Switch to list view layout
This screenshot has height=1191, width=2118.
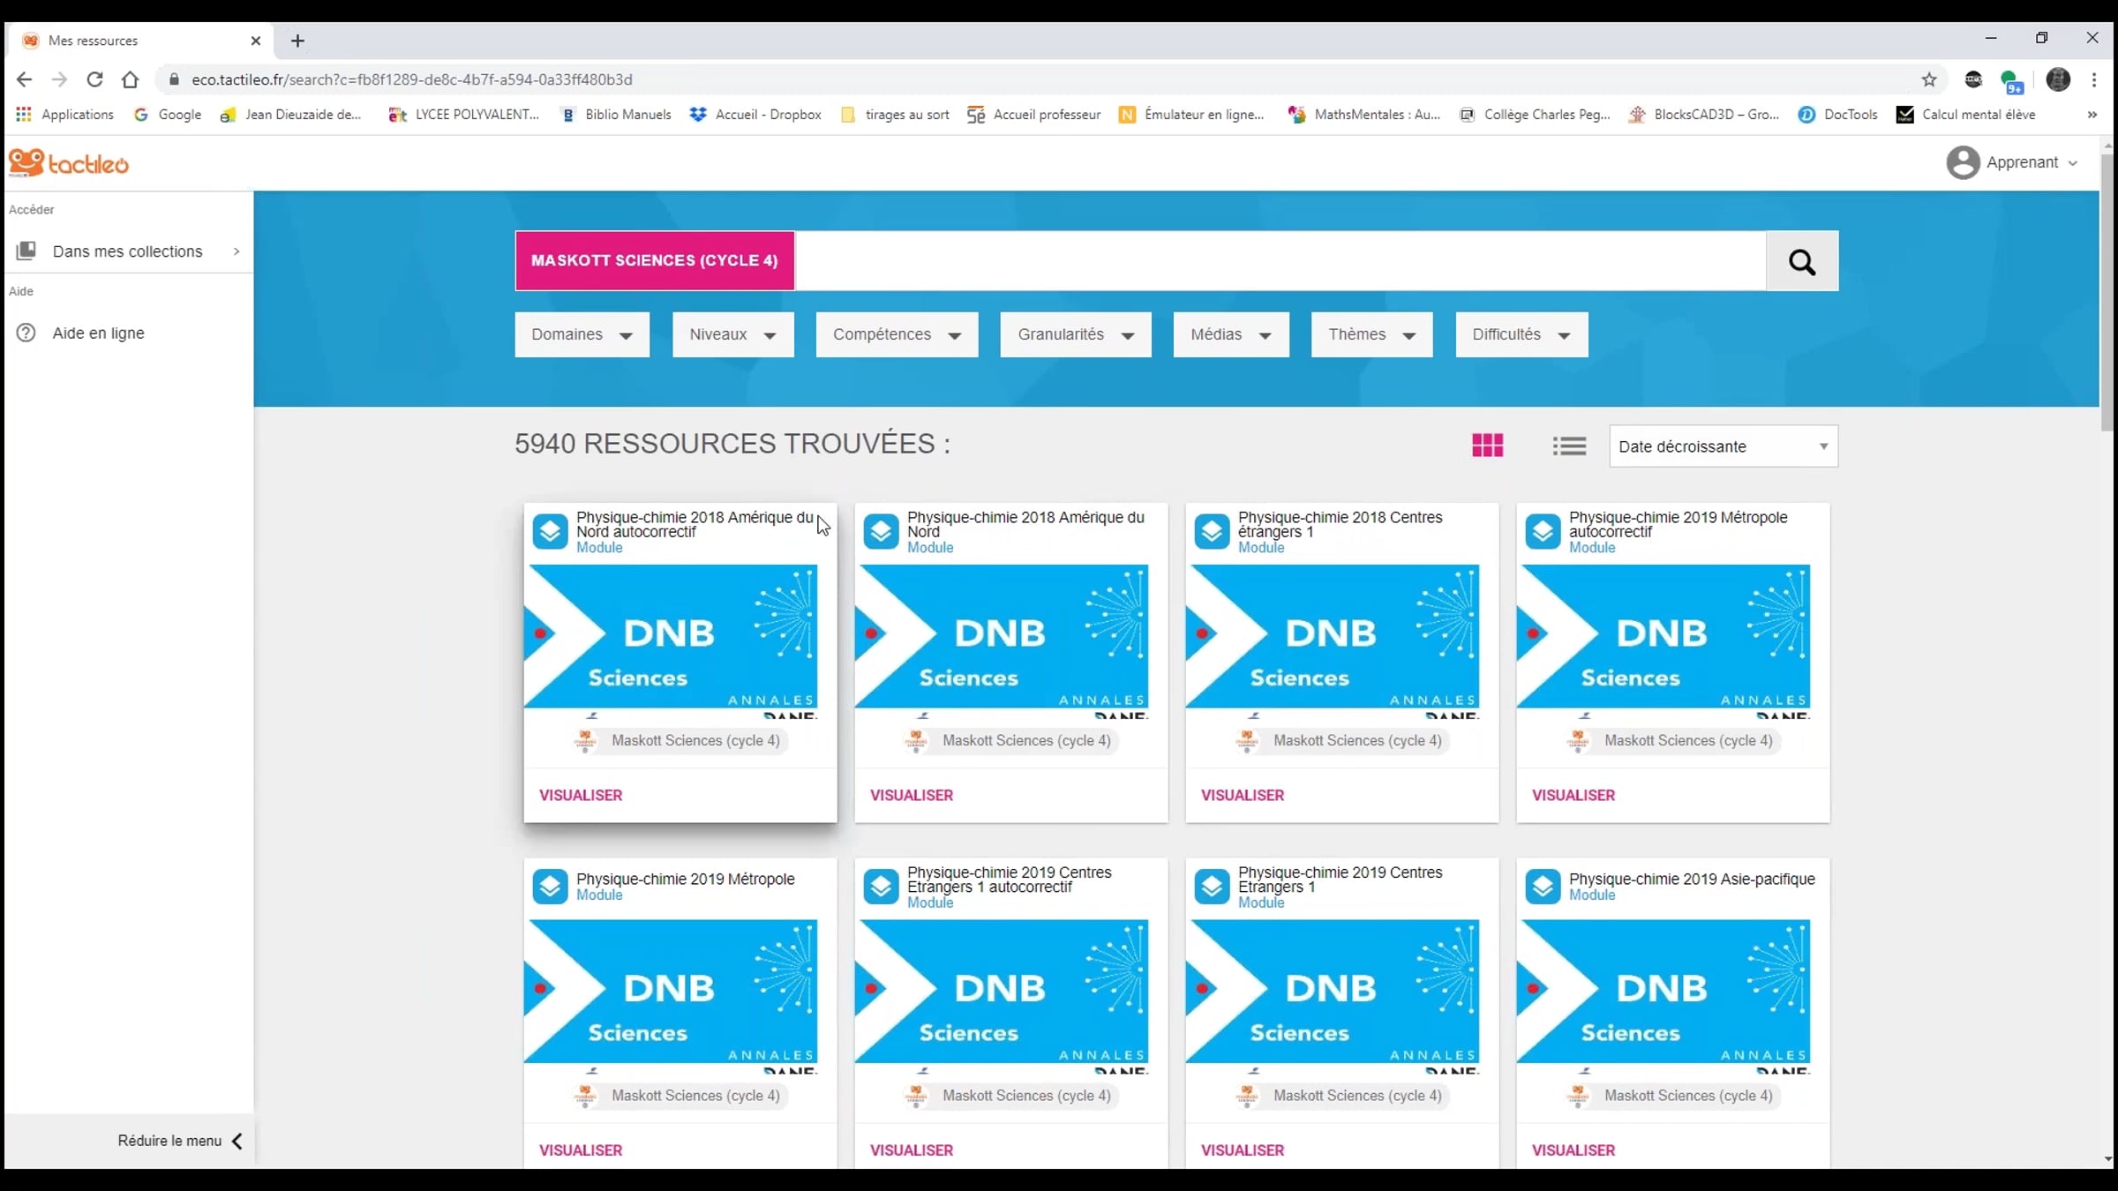1569,446
